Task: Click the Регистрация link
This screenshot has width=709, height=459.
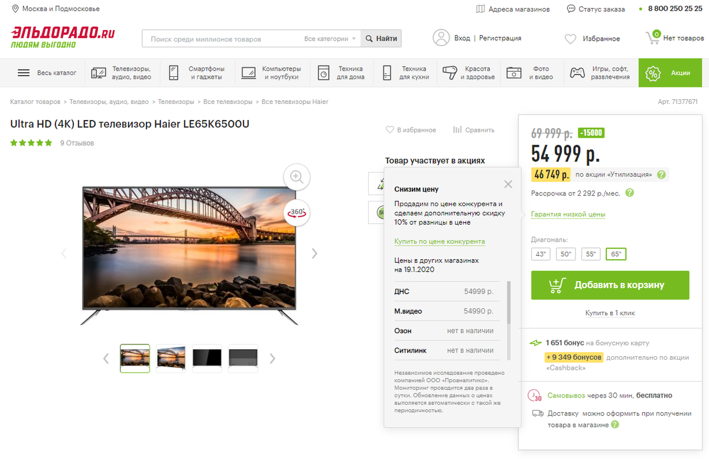Action: click(x=500, y=38)
